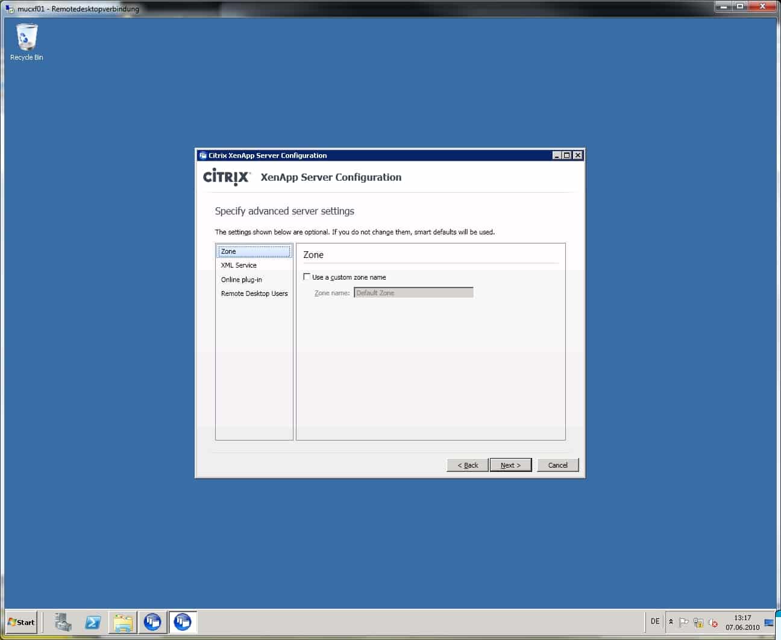Click the Server Manager taskbar icon
This screenshot has width=781, height=640.
[63, 622]
